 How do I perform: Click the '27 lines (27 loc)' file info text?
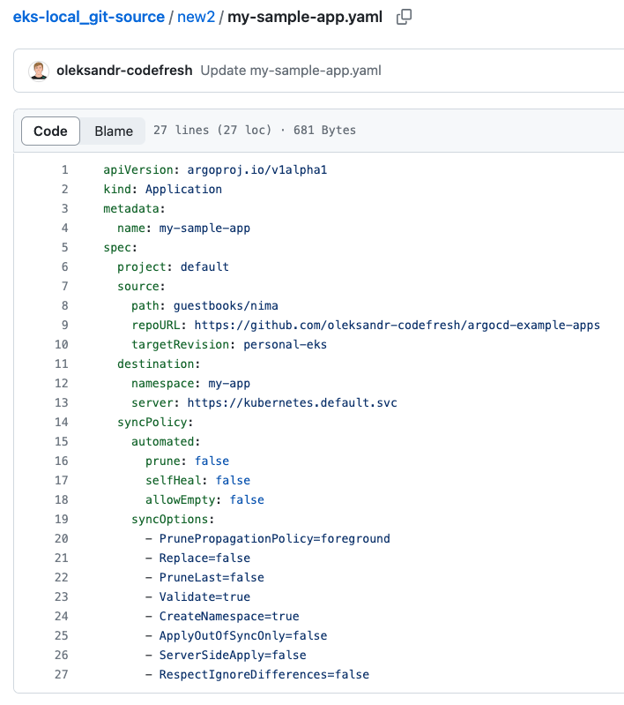(212, 131)
